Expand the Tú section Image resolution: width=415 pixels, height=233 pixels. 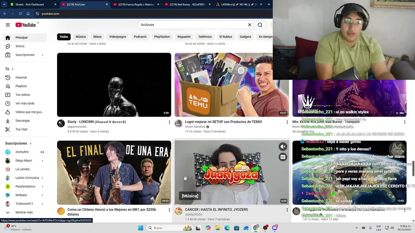click(9, 69)
